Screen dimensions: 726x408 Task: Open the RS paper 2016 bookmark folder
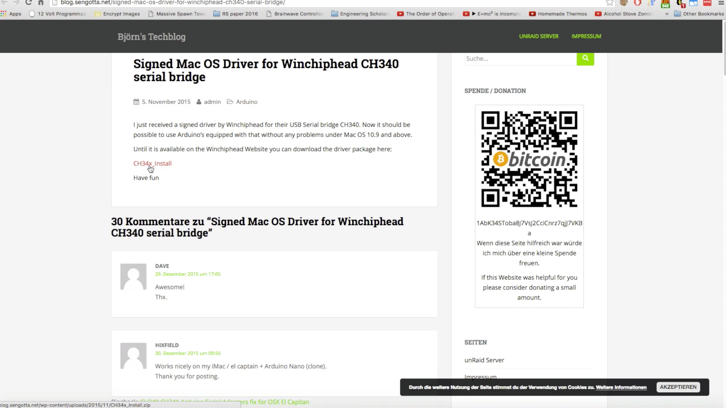coord(236,14)
